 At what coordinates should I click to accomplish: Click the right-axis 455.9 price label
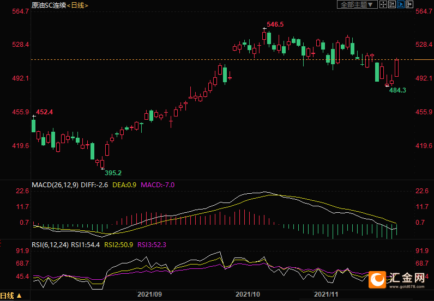(x=424, y=112)
